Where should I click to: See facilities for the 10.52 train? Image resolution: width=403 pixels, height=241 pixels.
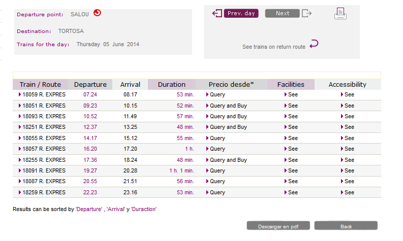pyautogui.click(x=291, y=116)
